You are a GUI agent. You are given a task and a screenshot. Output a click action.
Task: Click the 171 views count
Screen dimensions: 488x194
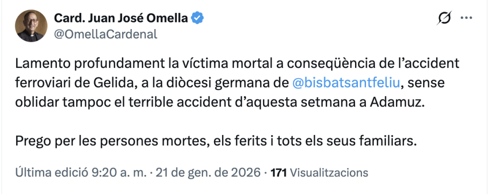(x=278, y=172)
